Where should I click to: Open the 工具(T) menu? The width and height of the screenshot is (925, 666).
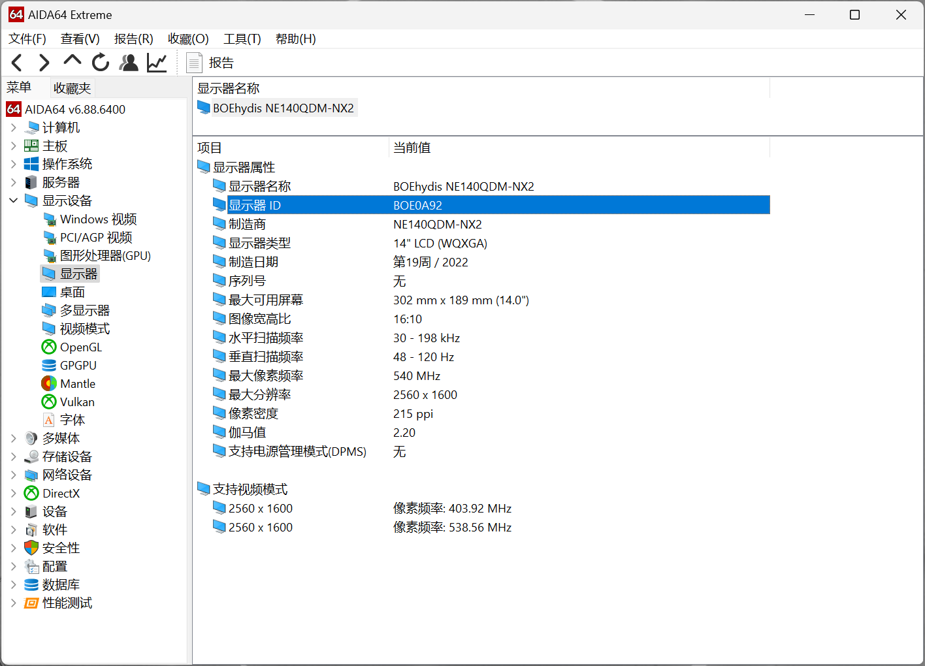coord(242,39)
